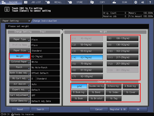Select weight (12) 257-300g/m2
Screen dimensions: 154x116
tap(122, 64)
